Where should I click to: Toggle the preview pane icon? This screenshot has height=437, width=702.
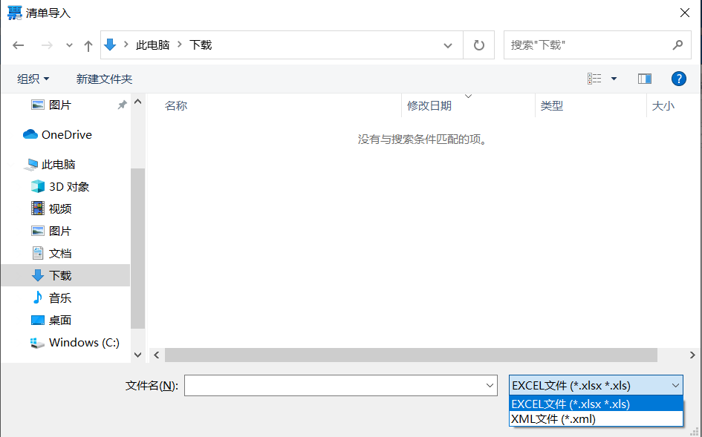click(644, 79)
